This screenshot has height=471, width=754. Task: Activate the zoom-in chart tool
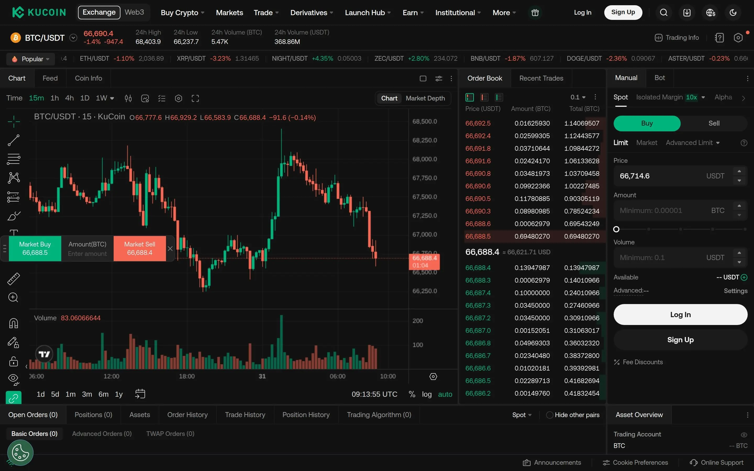point(13,298)
